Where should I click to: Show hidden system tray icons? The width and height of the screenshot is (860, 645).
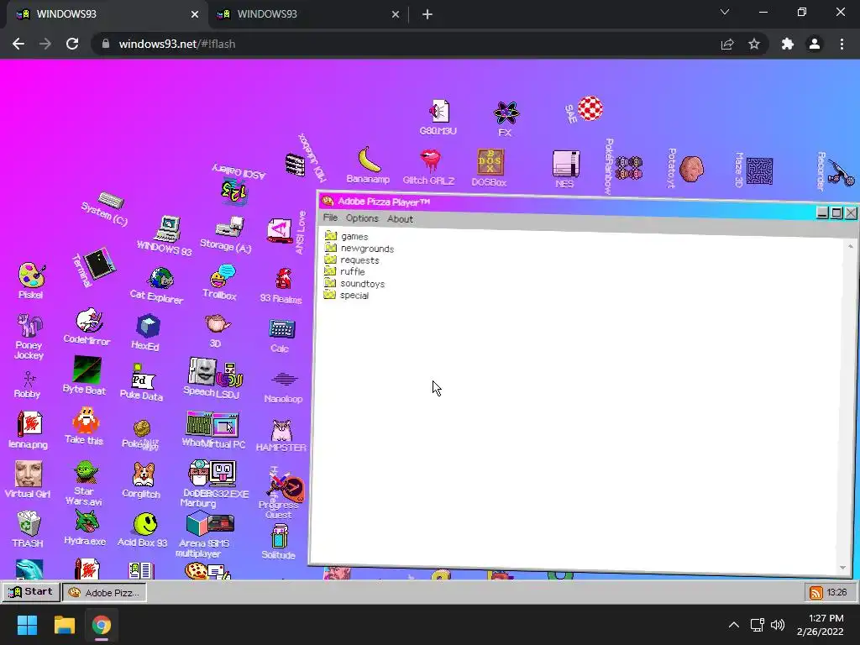[733, 625]
